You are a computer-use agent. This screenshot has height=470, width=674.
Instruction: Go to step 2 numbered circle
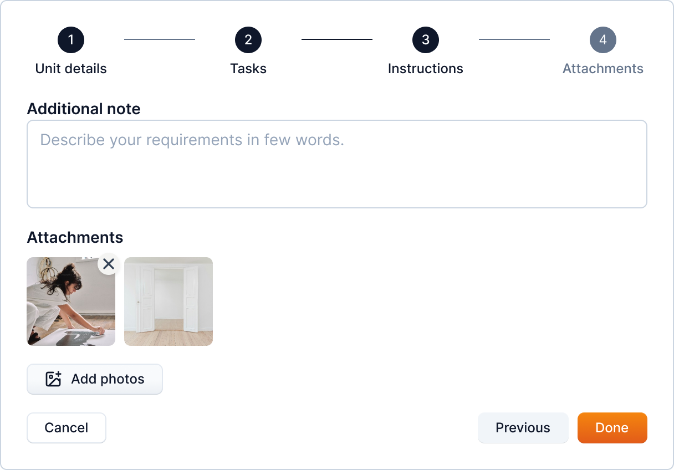pyautogui.click(x=248, y=40)
